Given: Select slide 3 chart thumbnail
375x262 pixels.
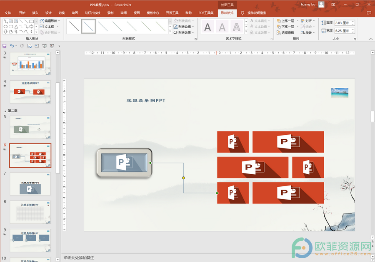Looking at the screenshot, I should (30, 64).
